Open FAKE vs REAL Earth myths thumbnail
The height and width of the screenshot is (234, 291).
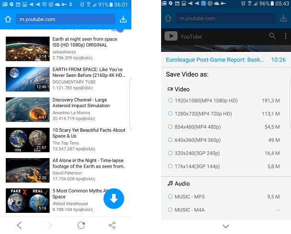click(28, 200)
